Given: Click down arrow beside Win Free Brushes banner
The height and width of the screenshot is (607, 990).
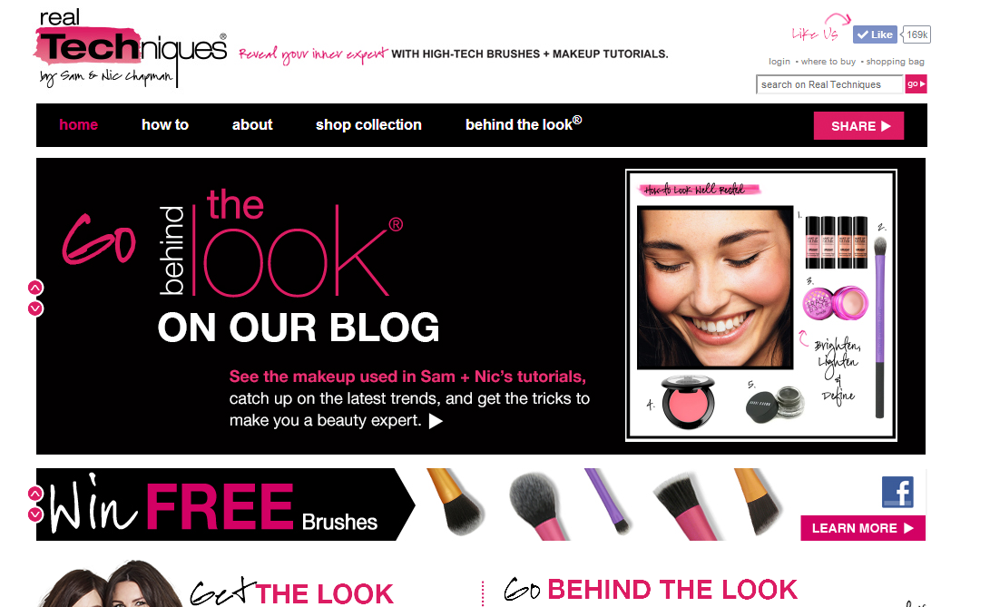Looking at the screenshot, I should (x=35, y=514).
